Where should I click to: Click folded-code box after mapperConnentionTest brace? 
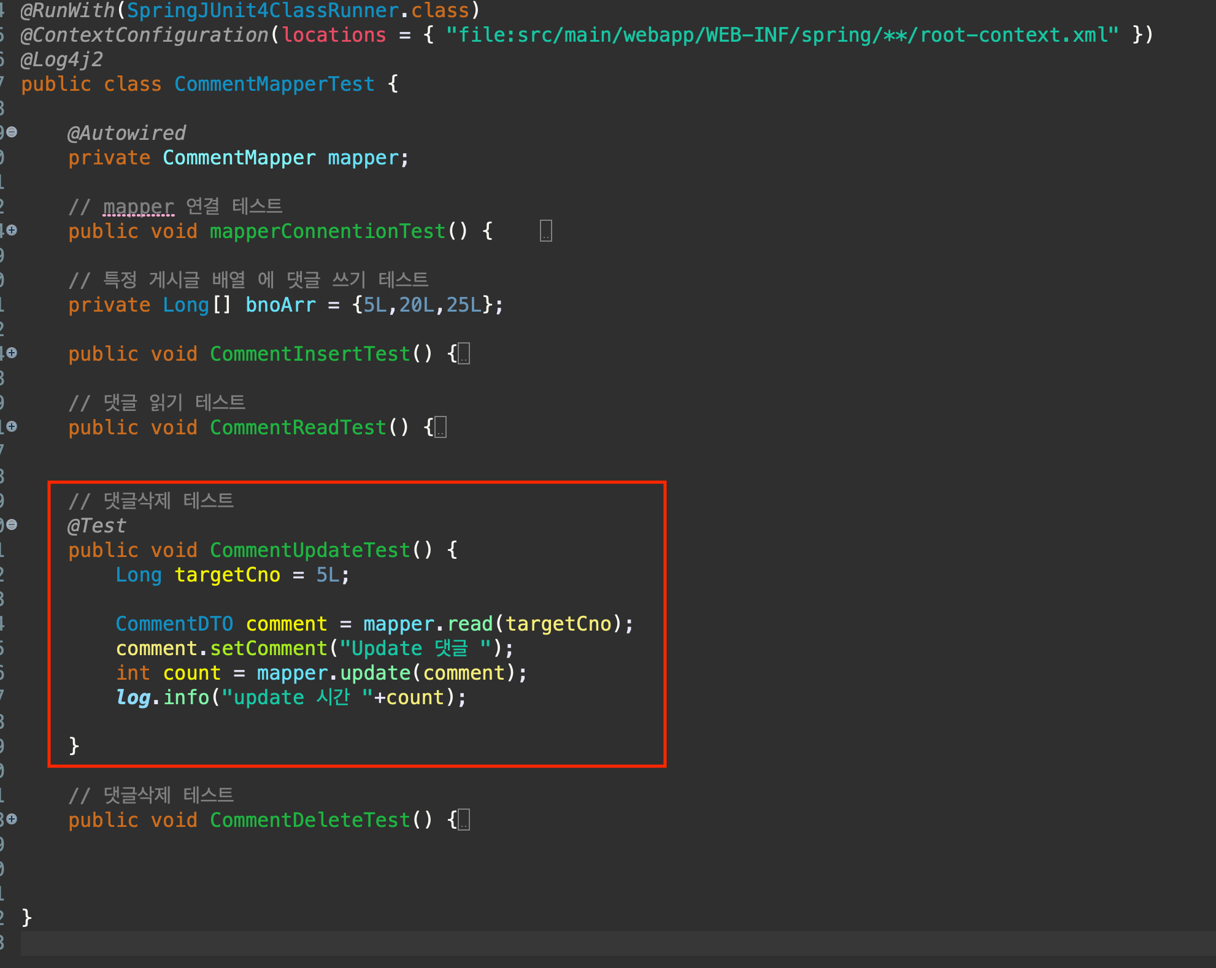(545, 231)
